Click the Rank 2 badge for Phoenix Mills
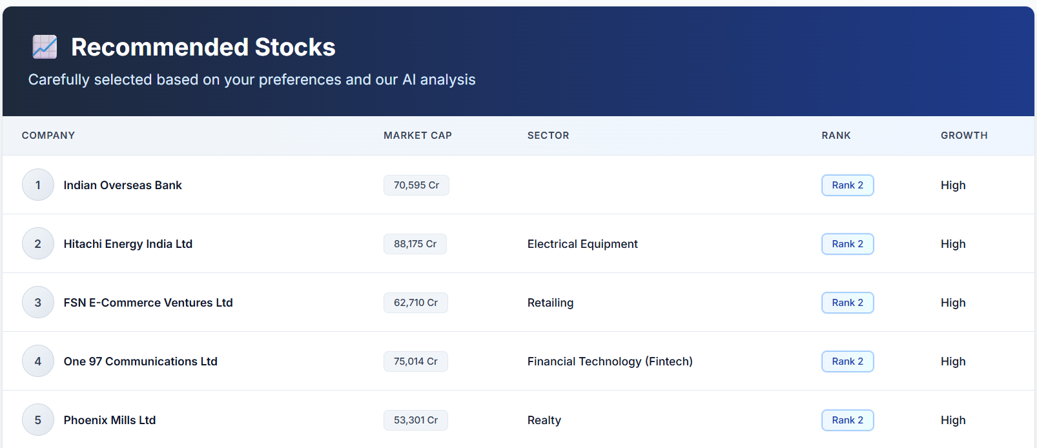This screenshot has height=448, width=1037. (x=848, y=420)
